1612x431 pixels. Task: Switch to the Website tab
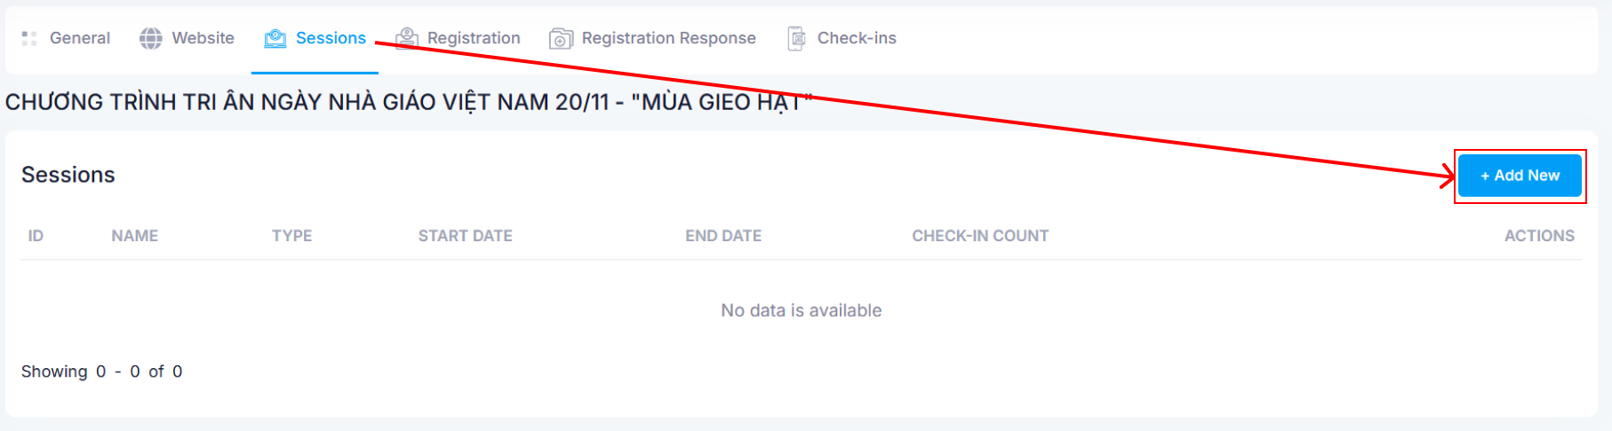(x=203, y=38)
